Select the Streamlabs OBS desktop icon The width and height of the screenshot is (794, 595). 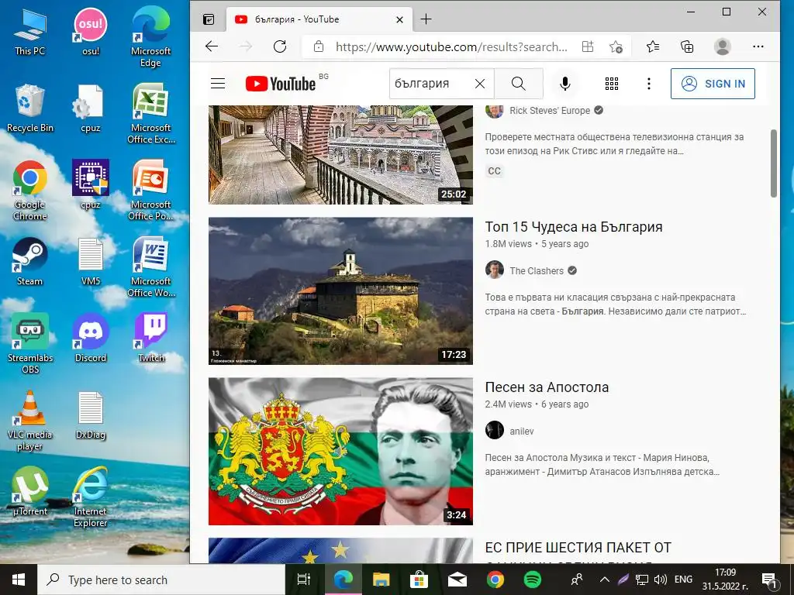pyautogui.click(x=30, y=344)
